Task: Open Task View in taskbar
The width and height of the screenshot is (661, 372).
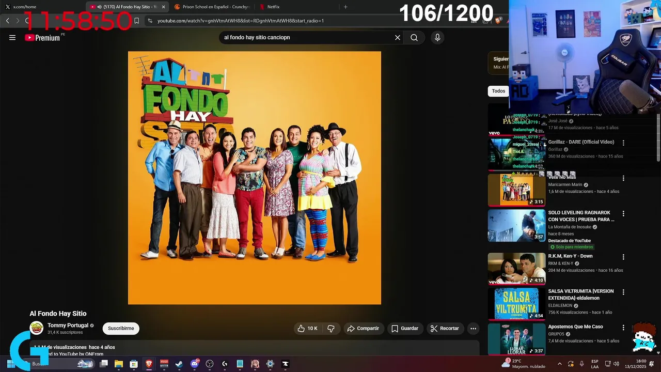Action: [x=104, y=364]
